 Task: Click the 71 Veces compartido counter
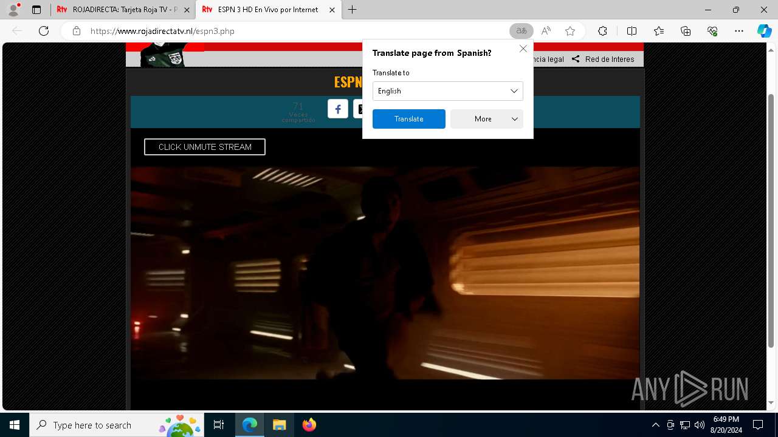tap(298, 112)
